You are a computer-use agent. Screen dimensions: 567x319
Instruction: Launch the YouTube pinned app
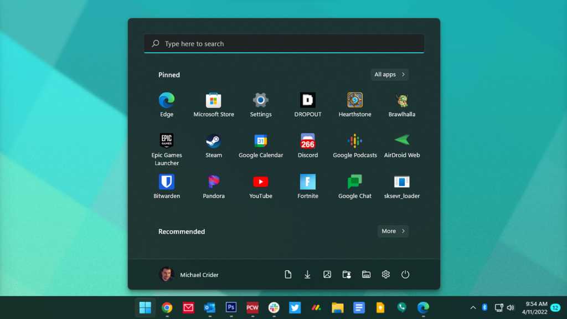pyautogui.click(x=260, y=186)
